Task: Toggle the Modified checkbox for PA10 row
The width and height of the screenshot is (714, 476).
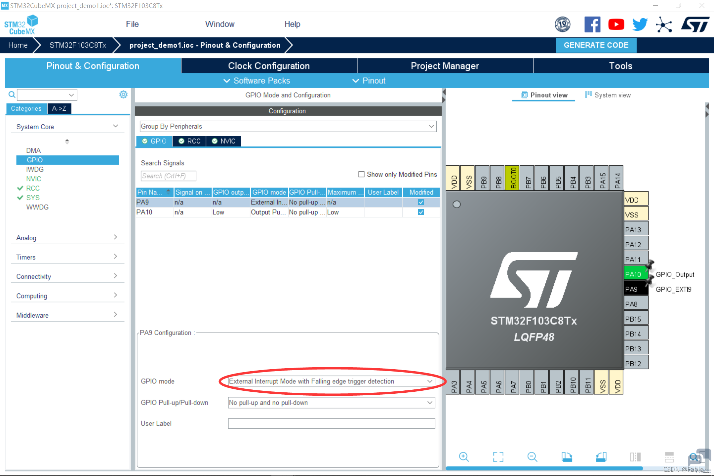Action: 421,212
